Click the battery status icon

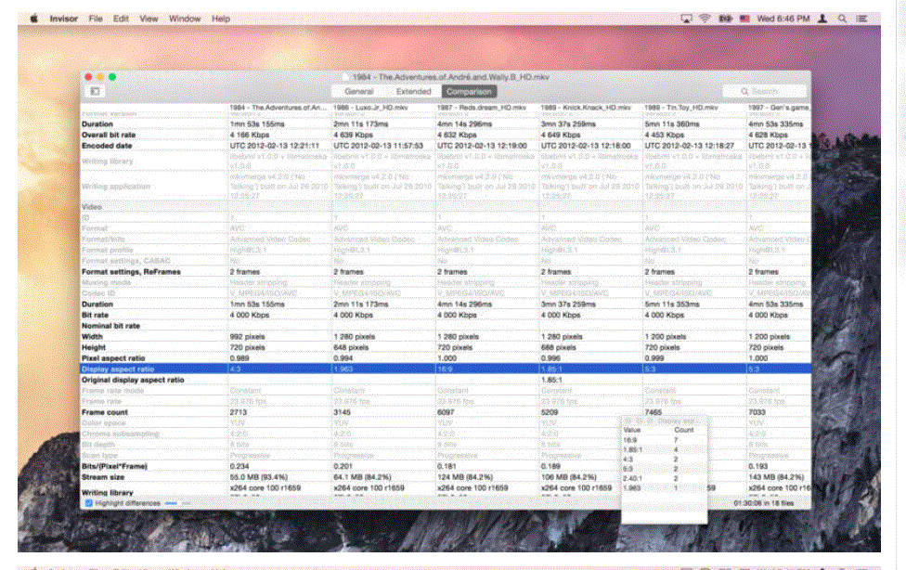click(725, 19)
